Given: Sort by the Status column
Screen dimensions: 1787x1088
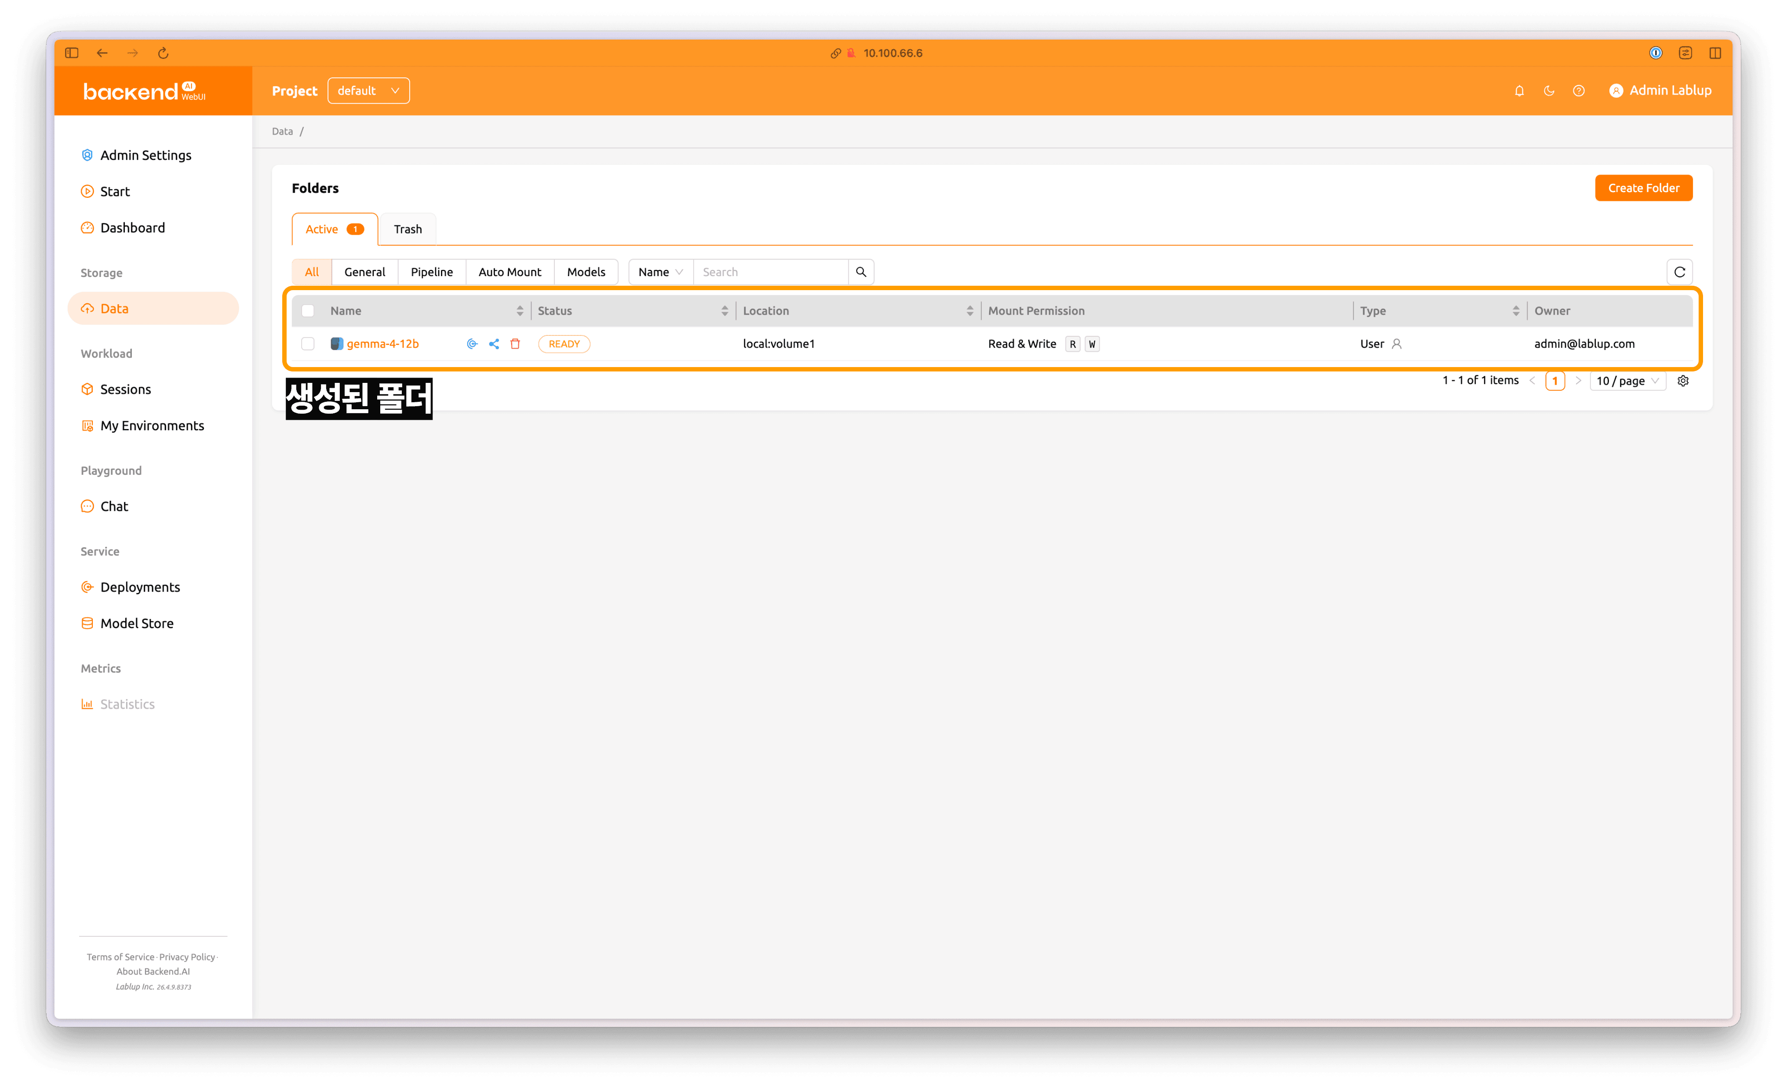Looking at the screenshot, I should tap(633, 310).
